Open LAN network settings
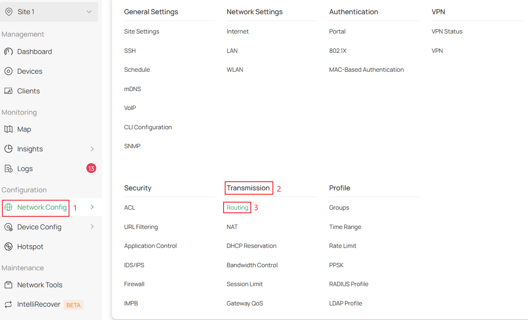The image size is (528, 320). 232,51
